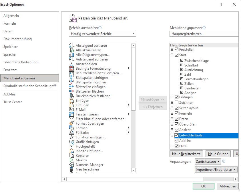Screen dimensions: 241x192
Task: Choose the Alle Diagrammtypen chart icon
Action: [x=71, y=55]
